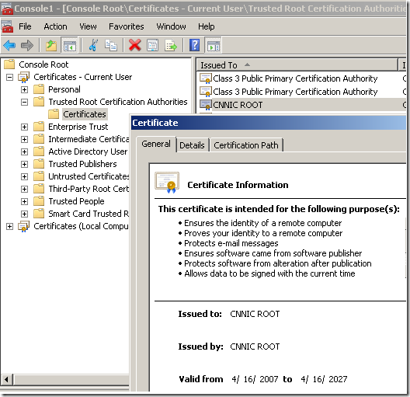Click the Console Root folder icon

coord(9,64)
